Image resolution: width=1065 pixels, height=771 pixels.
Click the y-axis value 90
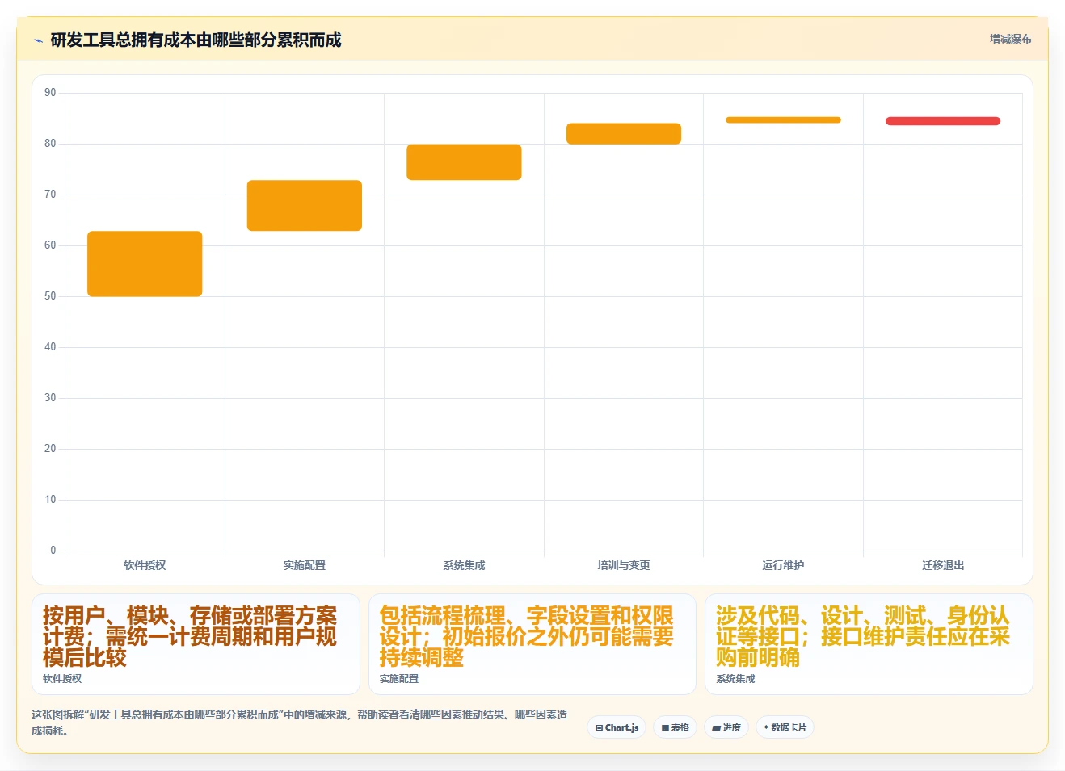[x=50, y=93]
